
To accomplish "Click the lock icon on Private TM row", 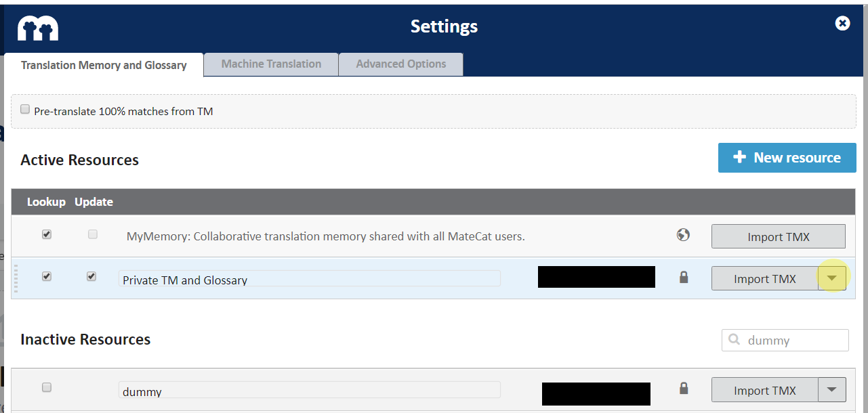I will coord(684,277).
